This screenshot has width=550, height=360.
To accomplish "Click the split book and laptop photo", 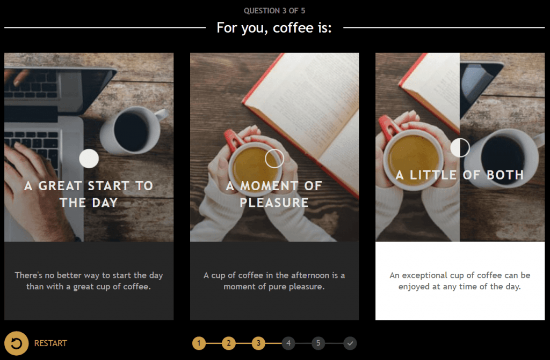I will click(x=460, y=147).
